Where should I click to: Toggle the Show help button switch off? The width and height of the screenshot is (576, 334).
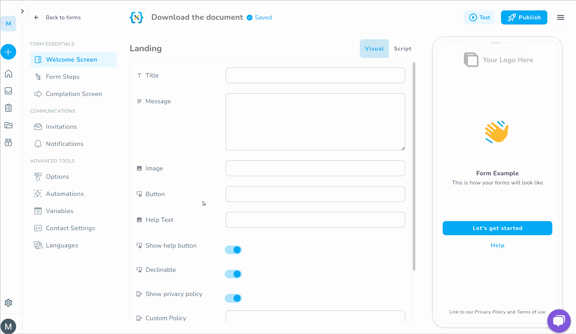(x=233, y=250)
